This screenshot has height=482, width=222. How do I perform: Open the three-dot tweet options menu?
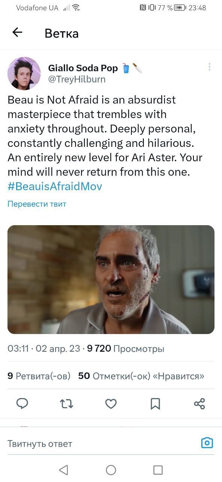point(209,67)
